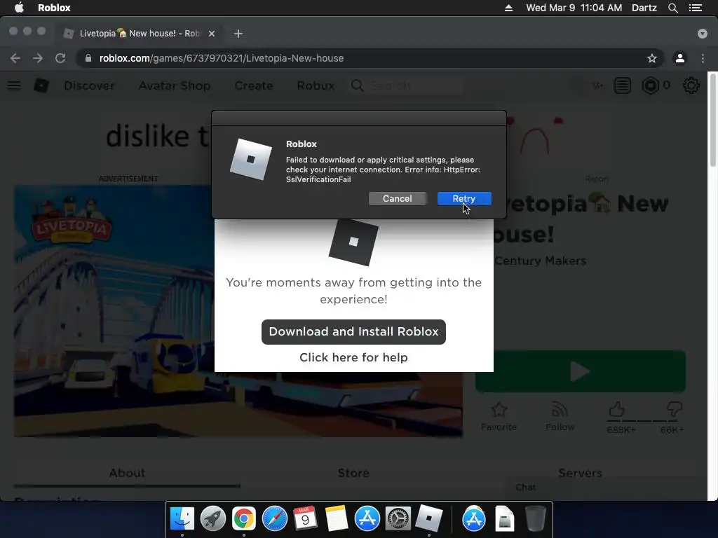Open the Robux page
Screen dimensions: 718x538
pyautogui.click(x=316, y=85)
